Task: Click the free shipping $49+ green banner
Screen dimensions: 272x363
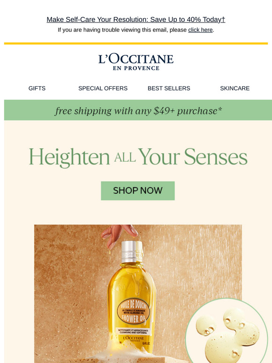Action: click(138, 110)
